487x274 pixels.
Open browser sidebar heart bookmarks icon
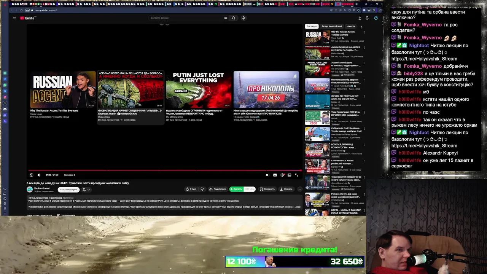click(5, 189)
